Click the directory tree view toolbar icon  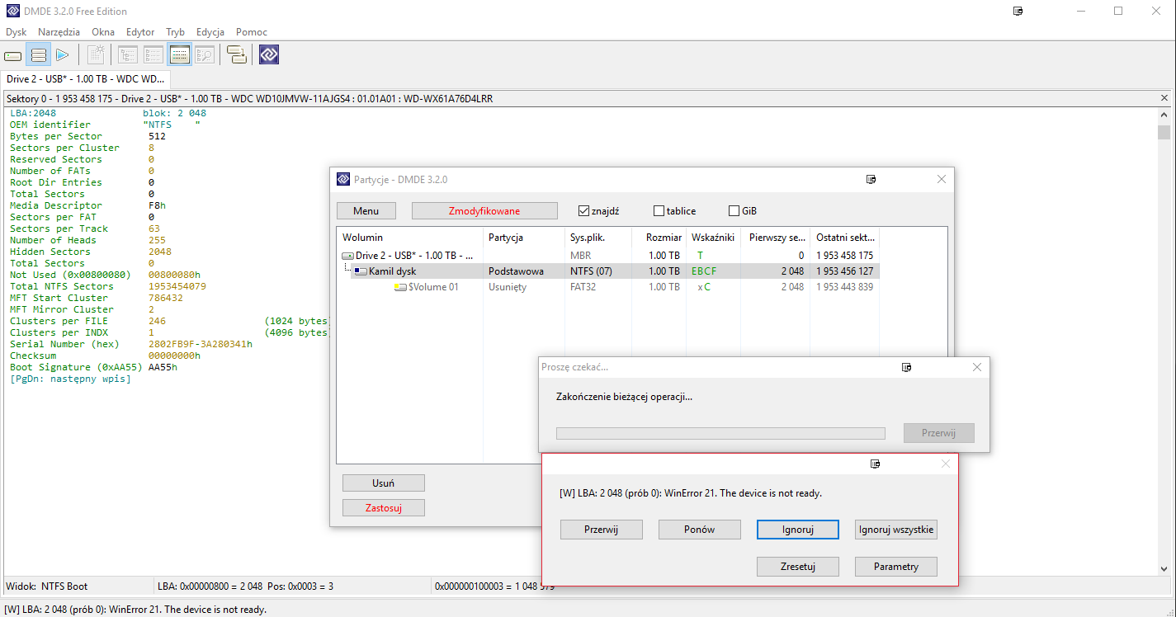click(x=128, y=55)
